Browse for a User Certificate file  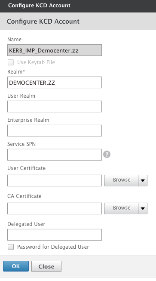coord(121,180)
